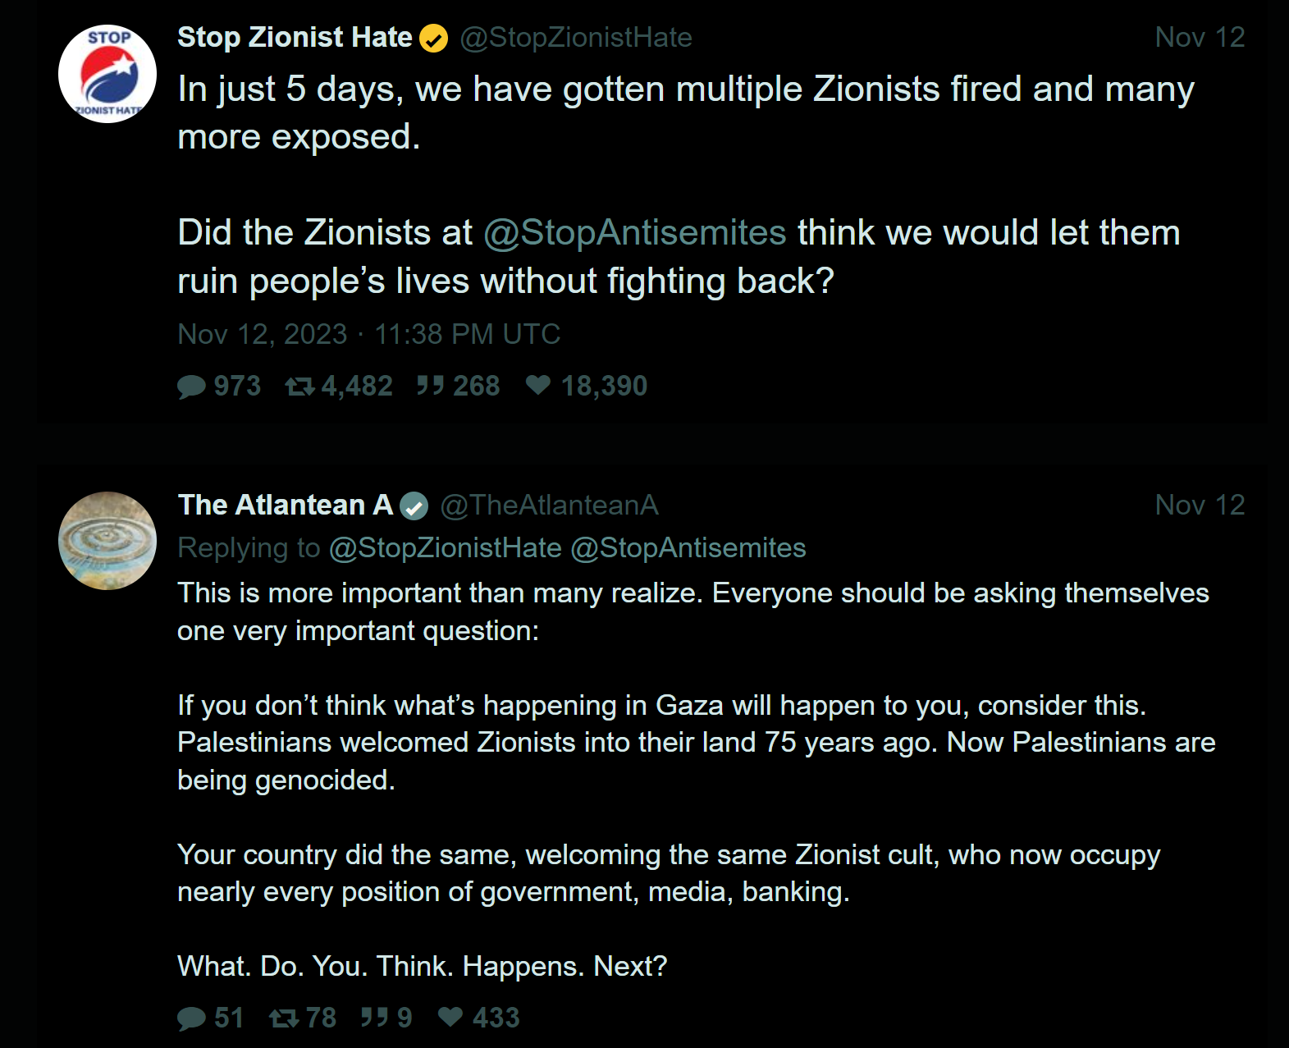The image size is (1289, 1048).
Task: Click the quote icon showing 268
Action: click(430, 386)
